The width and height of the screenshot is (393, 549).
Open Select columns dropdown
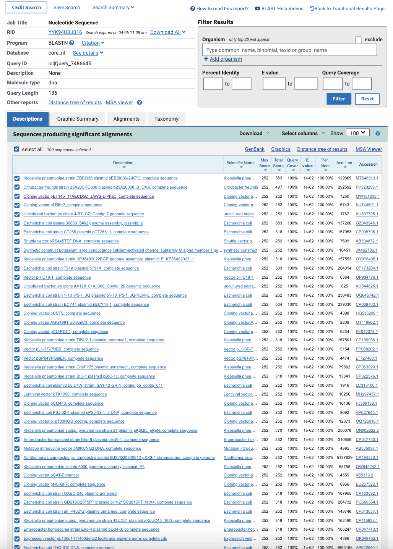(x=304, y=133)
